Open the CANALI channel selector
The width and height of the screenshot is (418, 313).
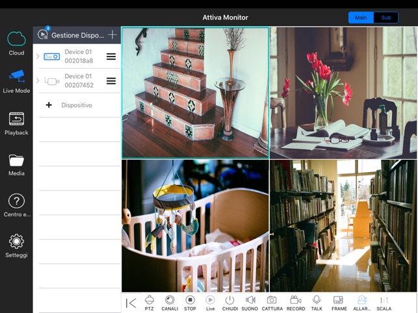tap(170, 303)
